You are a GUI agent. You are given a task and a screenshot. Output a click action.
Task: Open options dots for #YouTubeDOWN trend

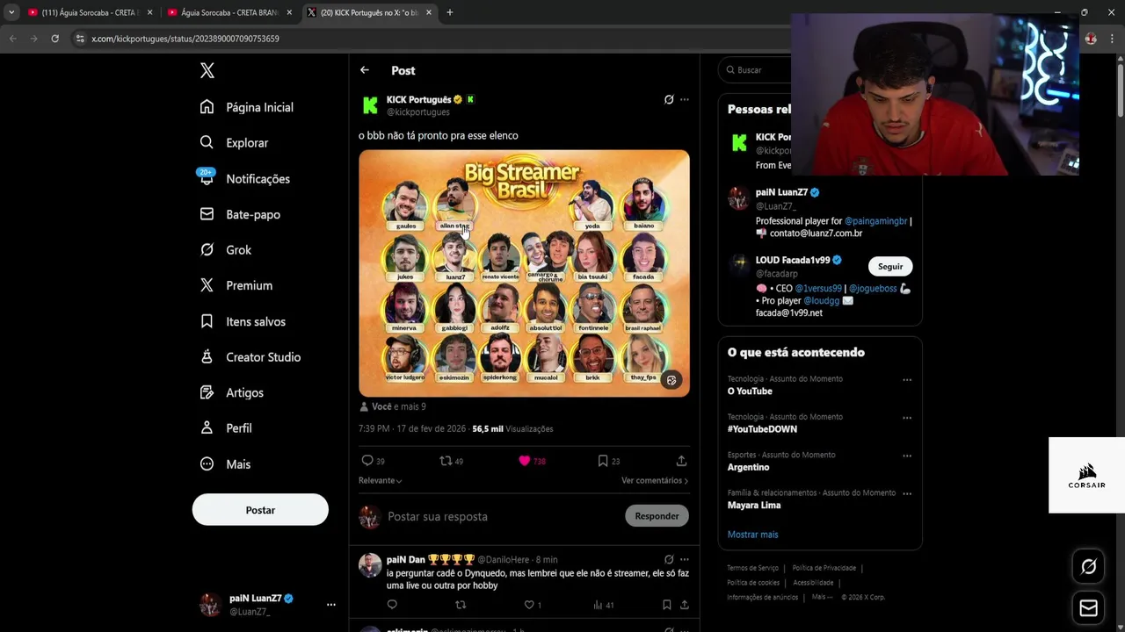click(907, 418)
